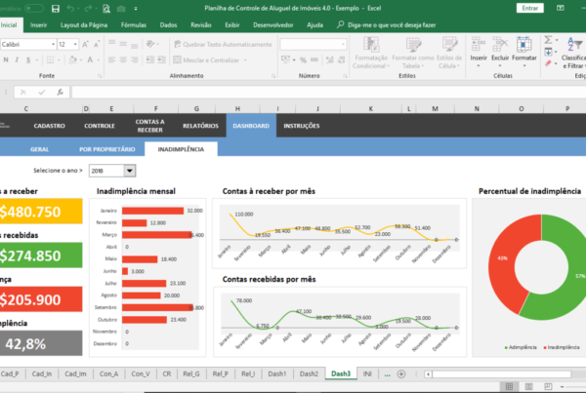Open the Exibir ribbon tab
Viewport: 586px width, 393px height.
tap(232, 25)
